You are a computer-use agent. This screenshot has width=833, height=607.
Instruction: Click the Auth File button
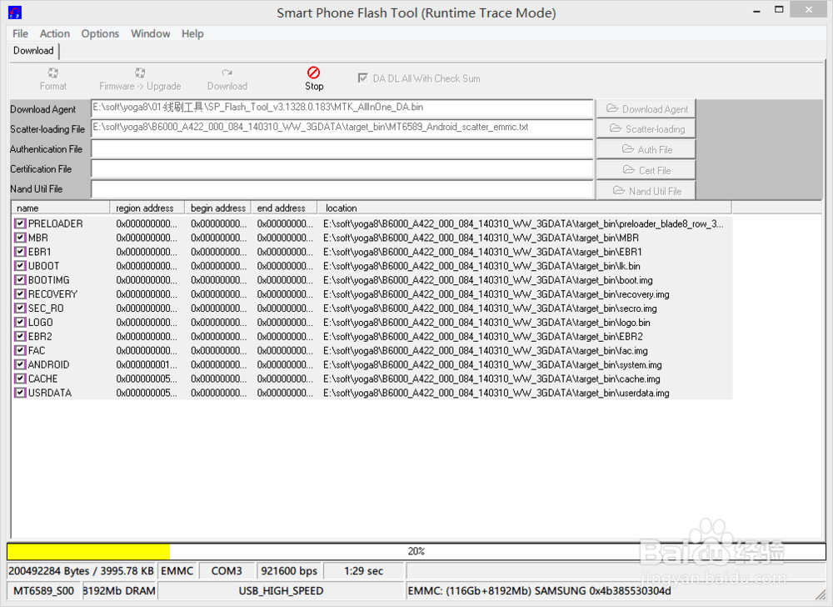click(x=646, y=149)
